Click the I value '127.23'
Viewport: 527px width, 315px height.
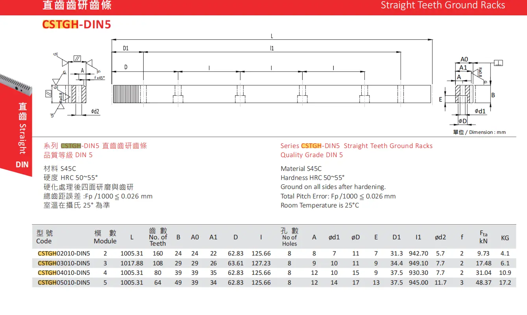pos(261,263)
